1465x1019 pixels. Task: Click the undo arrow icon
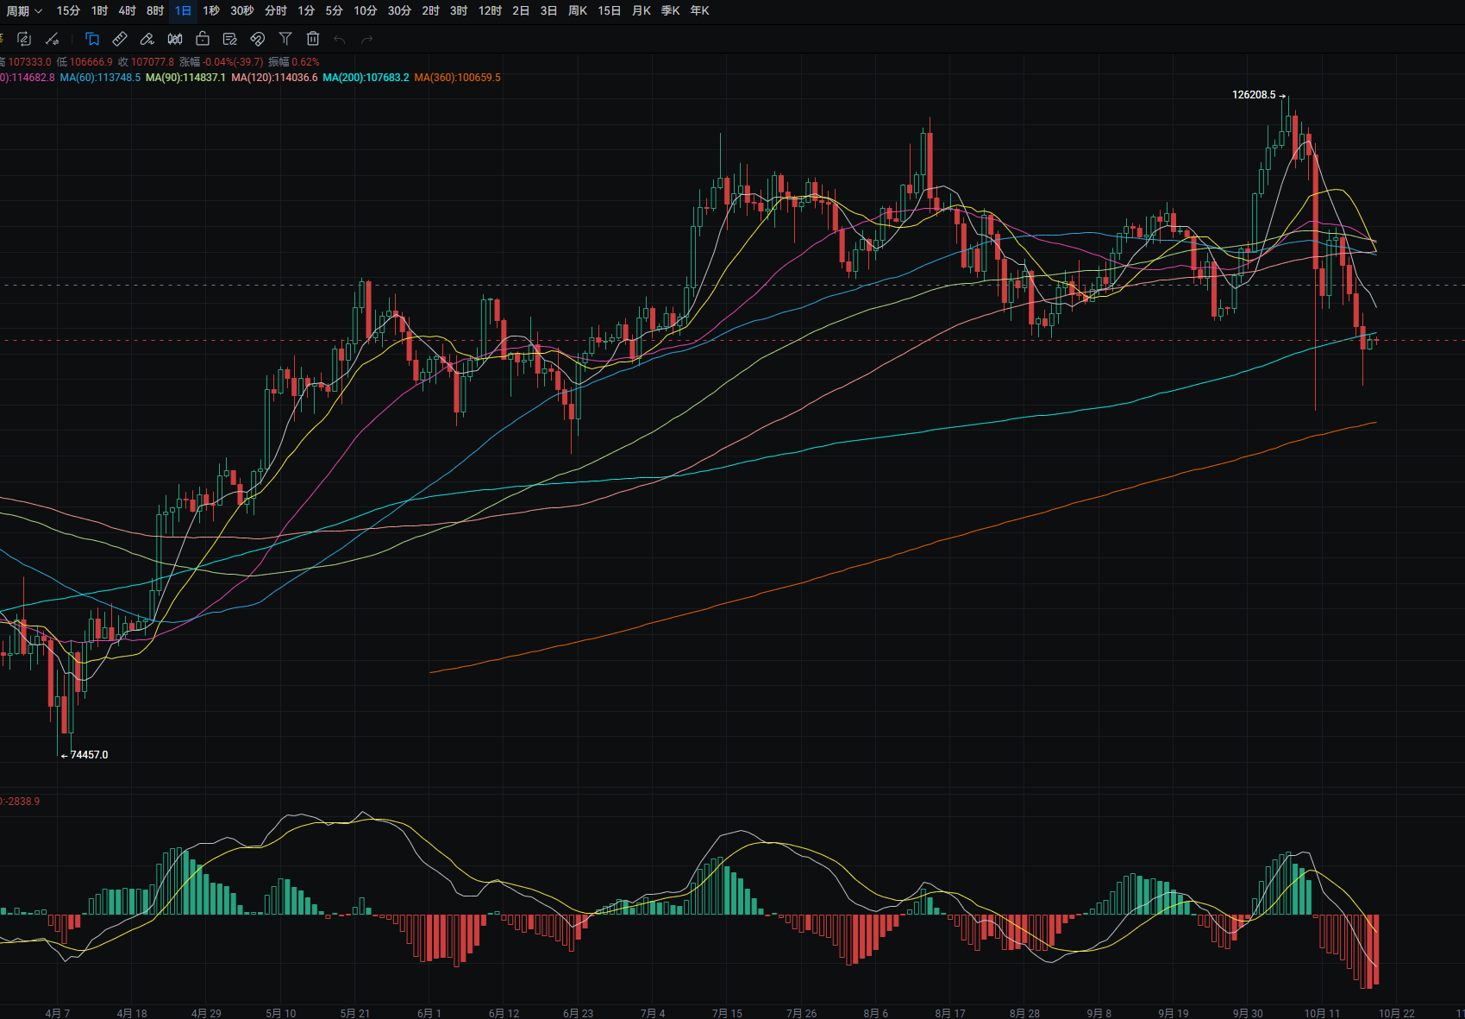tap(340, 39)
